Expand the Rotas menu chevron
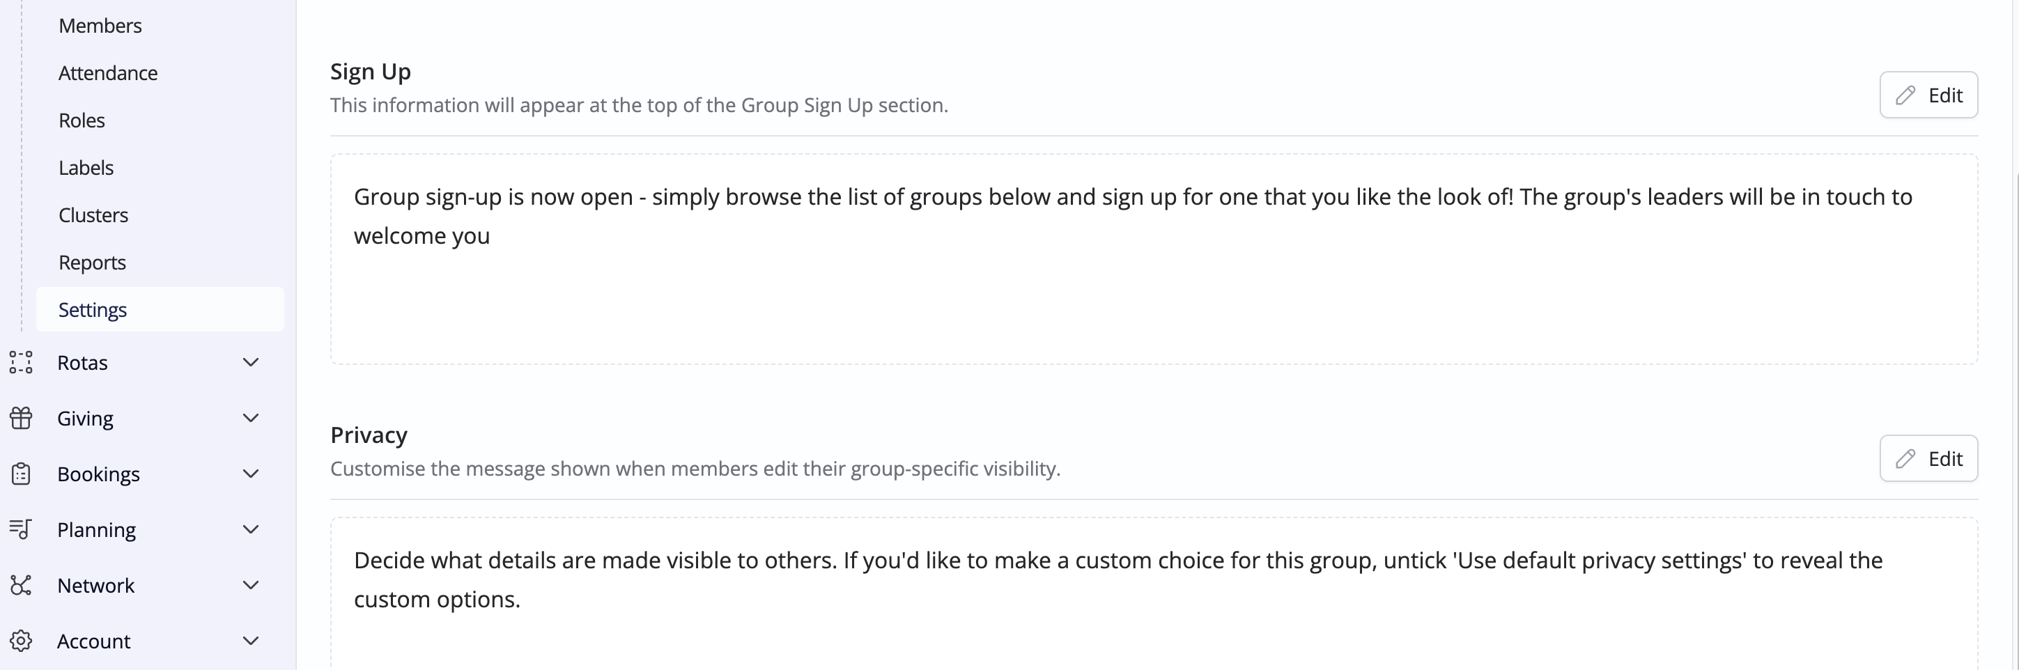Viewport: 2019px width, 670px height. pyautogui.click(x=251, y=362)
